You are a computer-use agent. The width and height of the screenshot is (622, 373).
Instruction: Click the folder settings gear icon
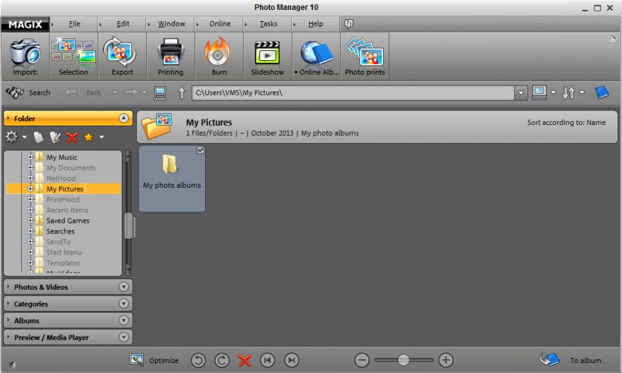coord(11,137)
